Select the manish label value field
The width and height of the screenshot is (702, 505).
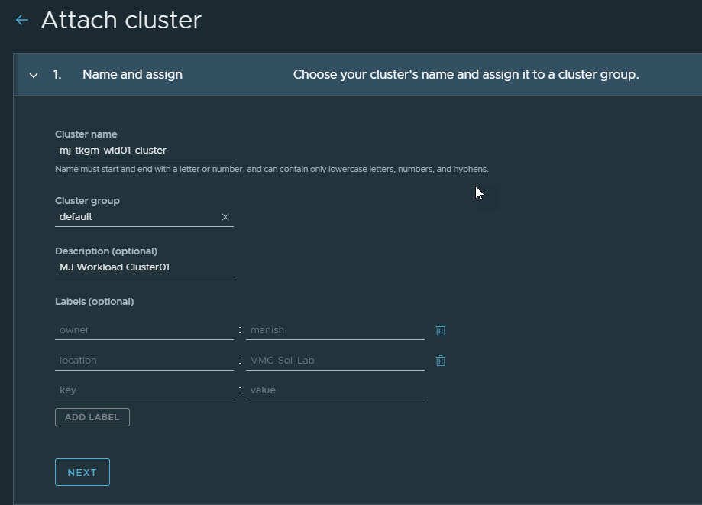(x=335, y=330)
